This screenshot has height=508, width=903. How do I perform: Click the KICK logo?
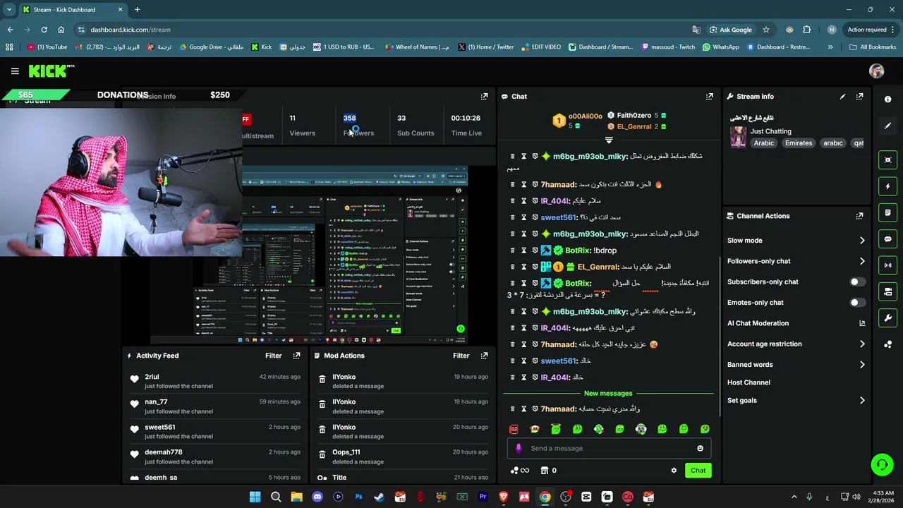click(51, 71)
